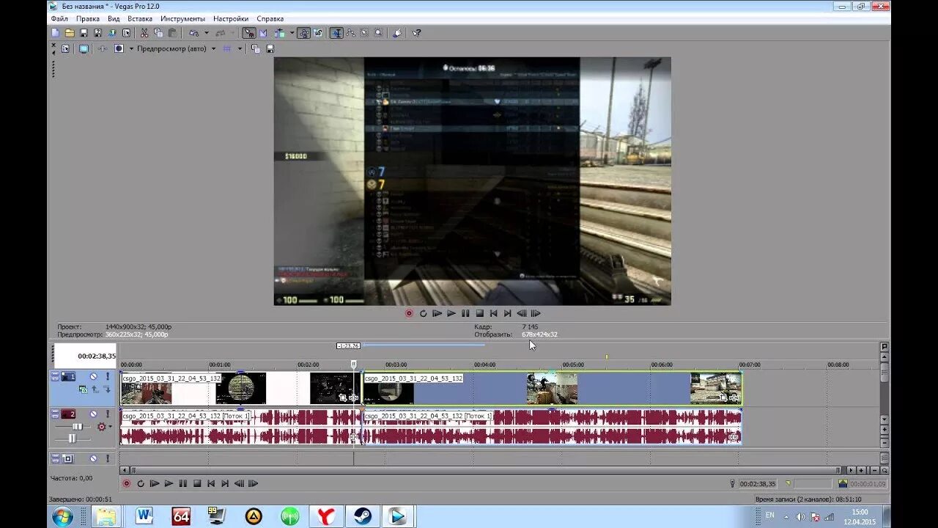Open the Правка menu
The image size is (938, 528).
(x=88, y=18)
